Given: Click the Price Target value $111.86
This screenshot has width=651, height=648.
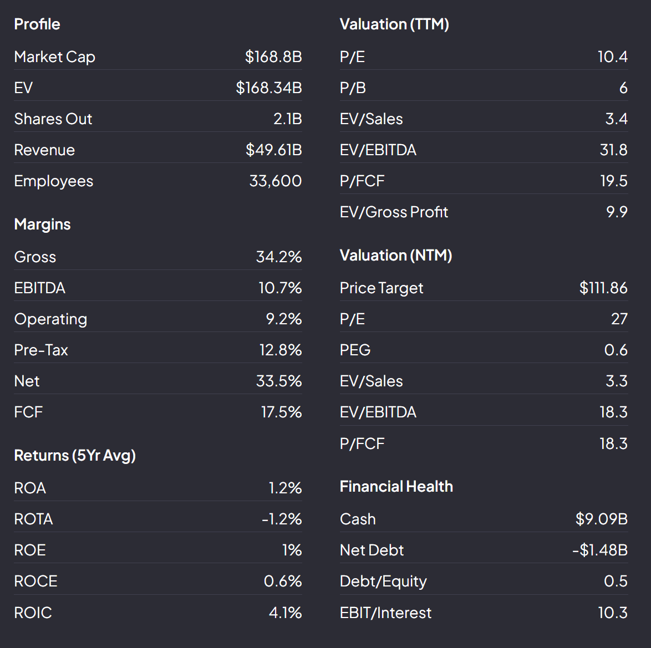Looking at the screenshot, I should click(603, 288).
